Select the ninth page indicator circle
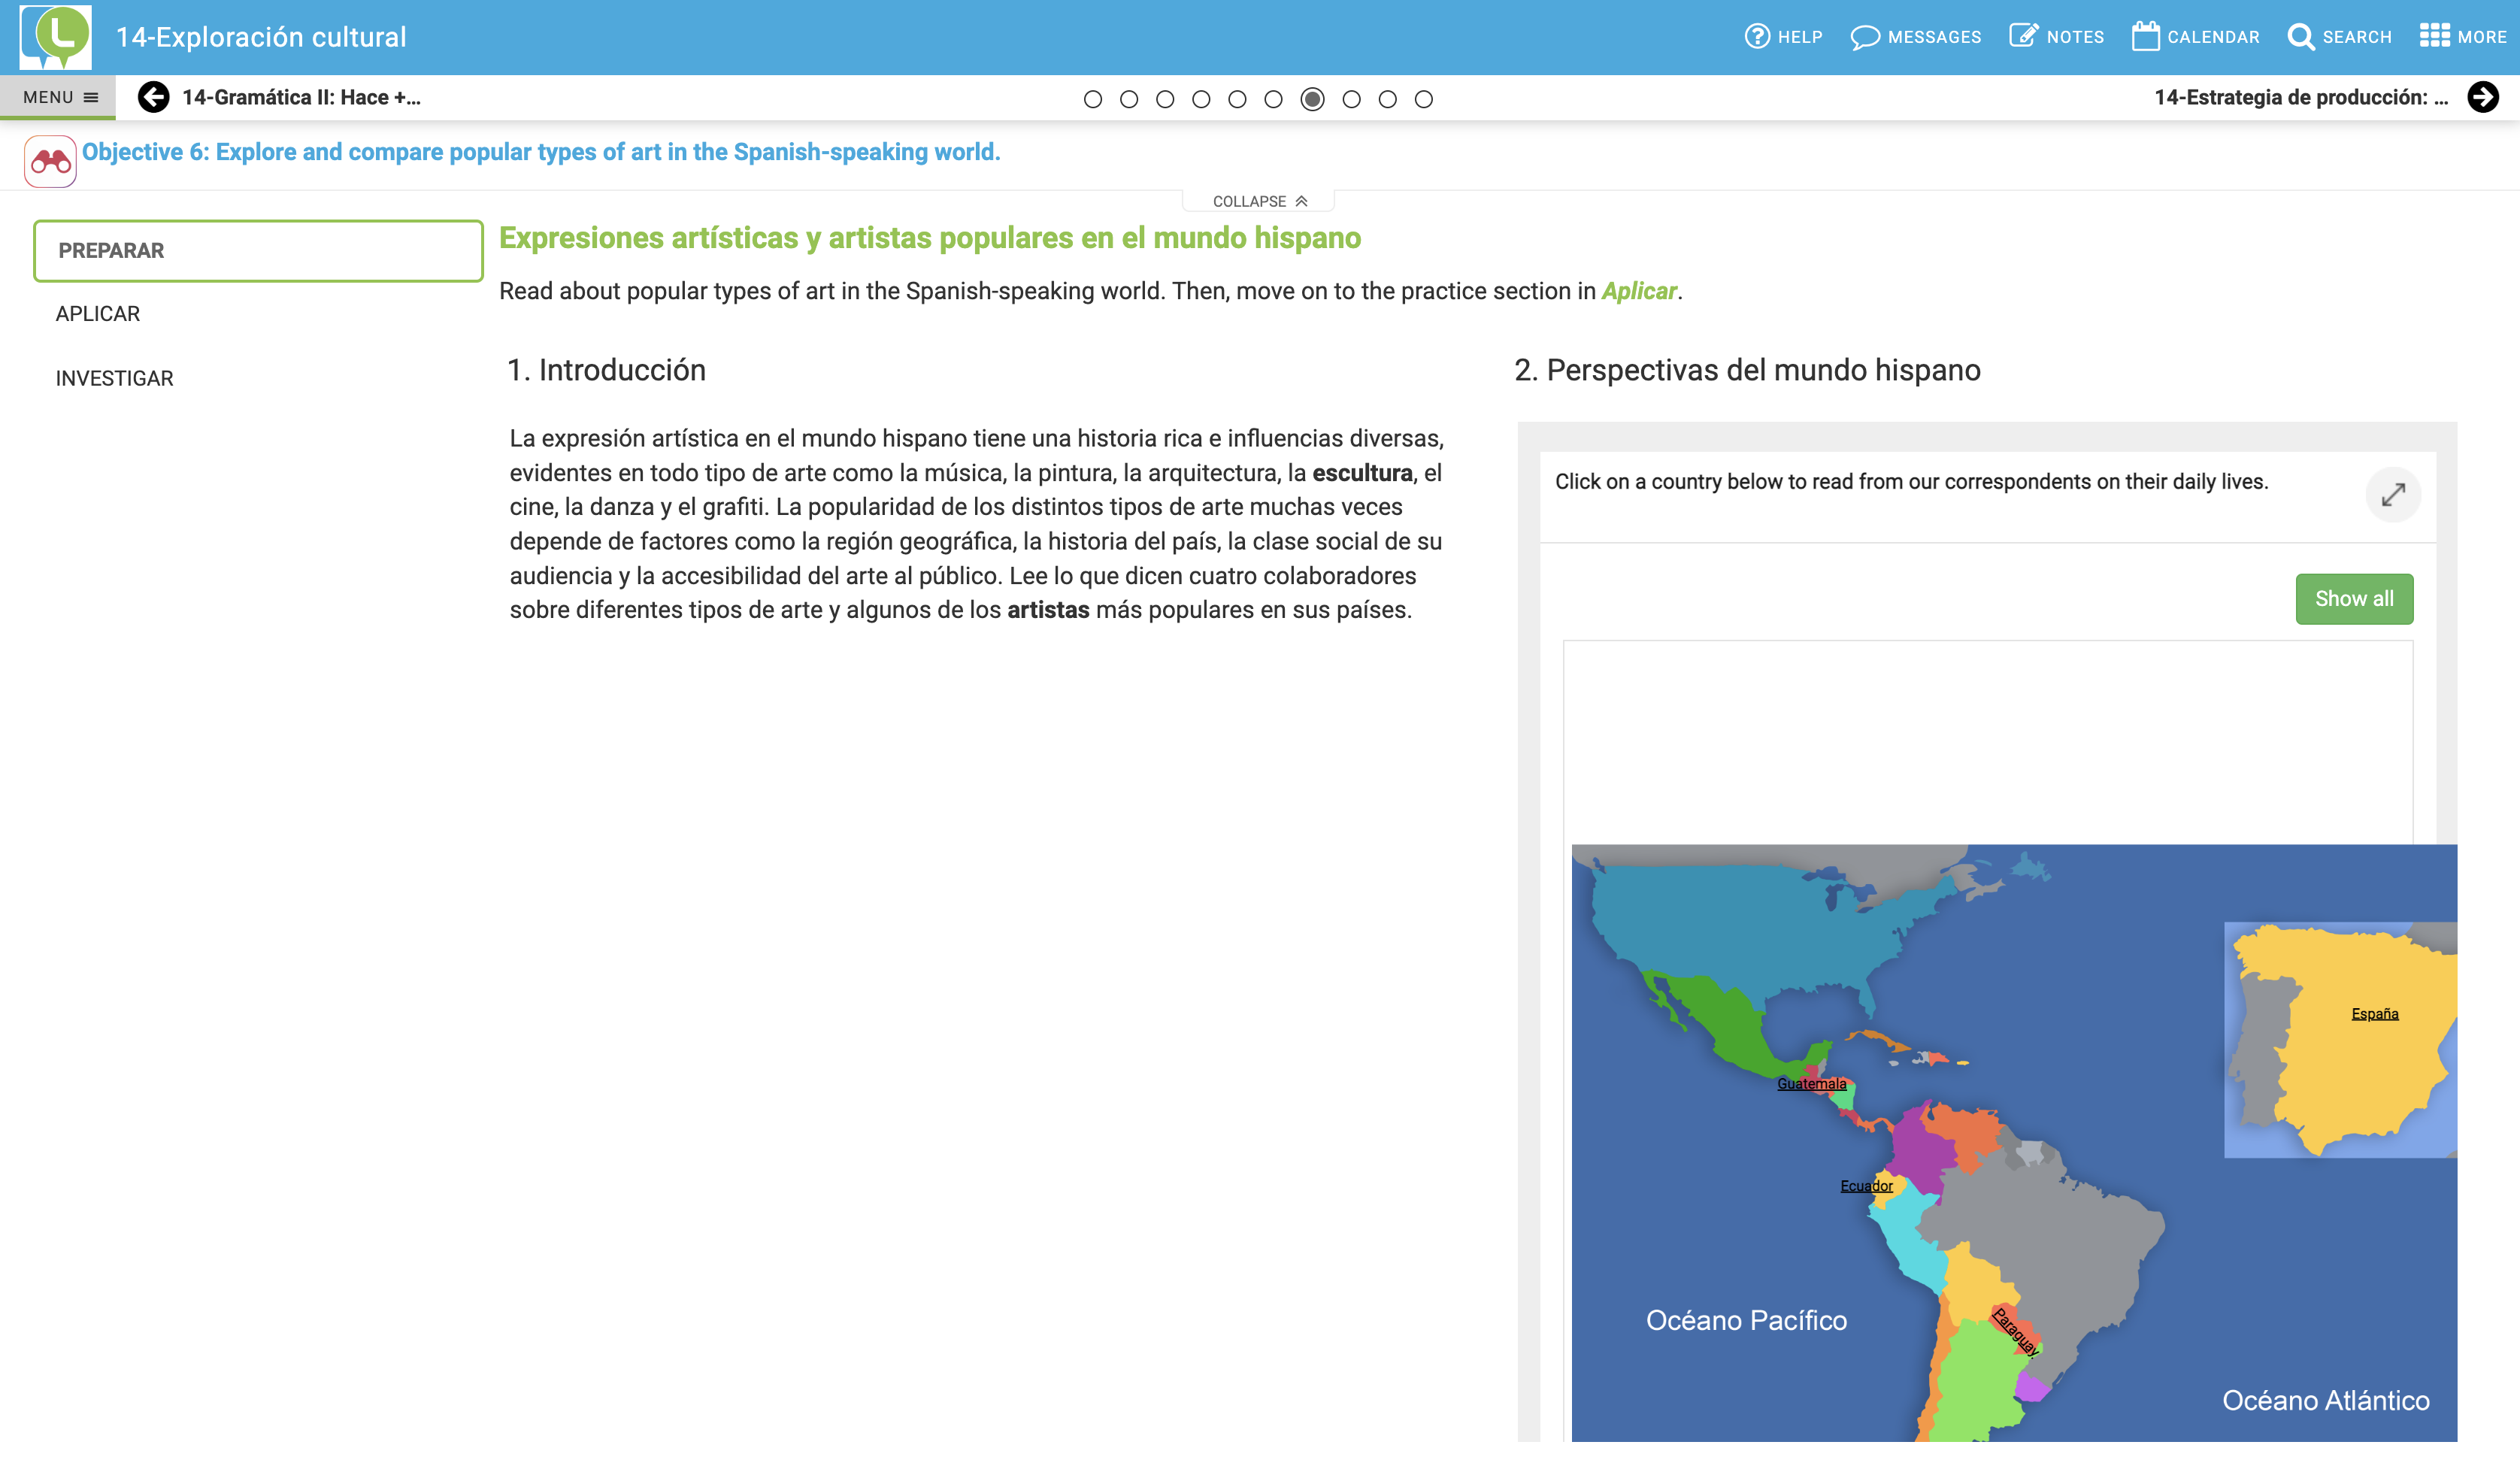The height and width of the screenshot is (1460, 2520). tap(1387, 99)
